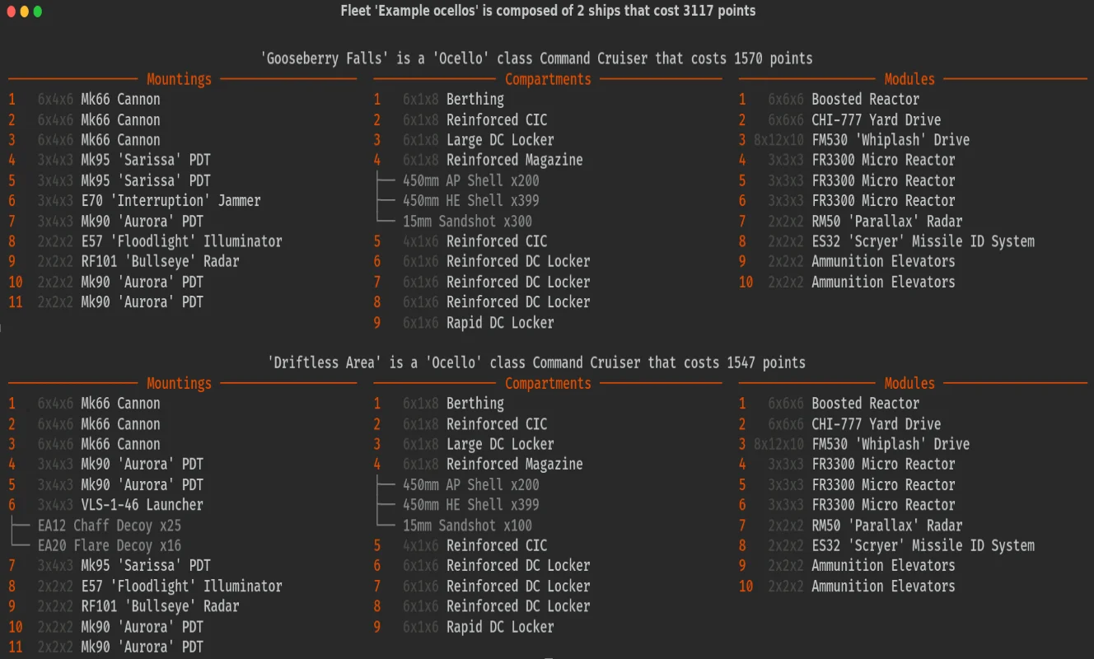
Task: Select the EA20 Flare Decoy x16 line
Action: click(x=109, y=545)
